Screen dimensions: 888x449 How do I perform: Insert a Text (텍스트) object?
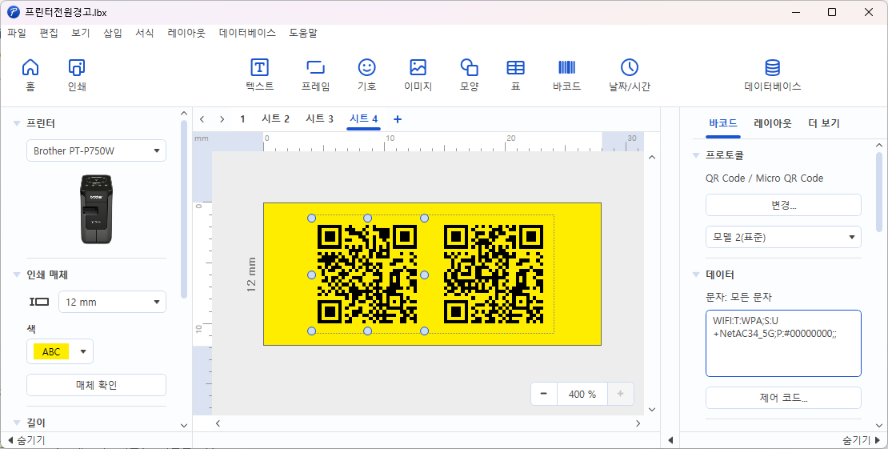259,75
